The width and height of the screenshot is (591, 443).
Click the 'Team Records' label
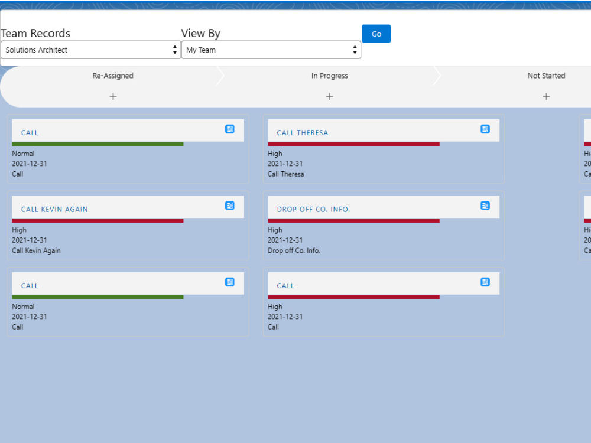click(35, 33)
